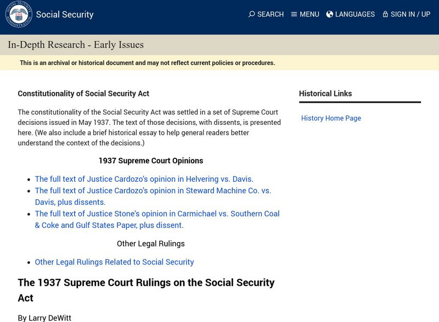Click the magnifying glass search icon
The image size is (439, 322).
(x=252, y=14)
